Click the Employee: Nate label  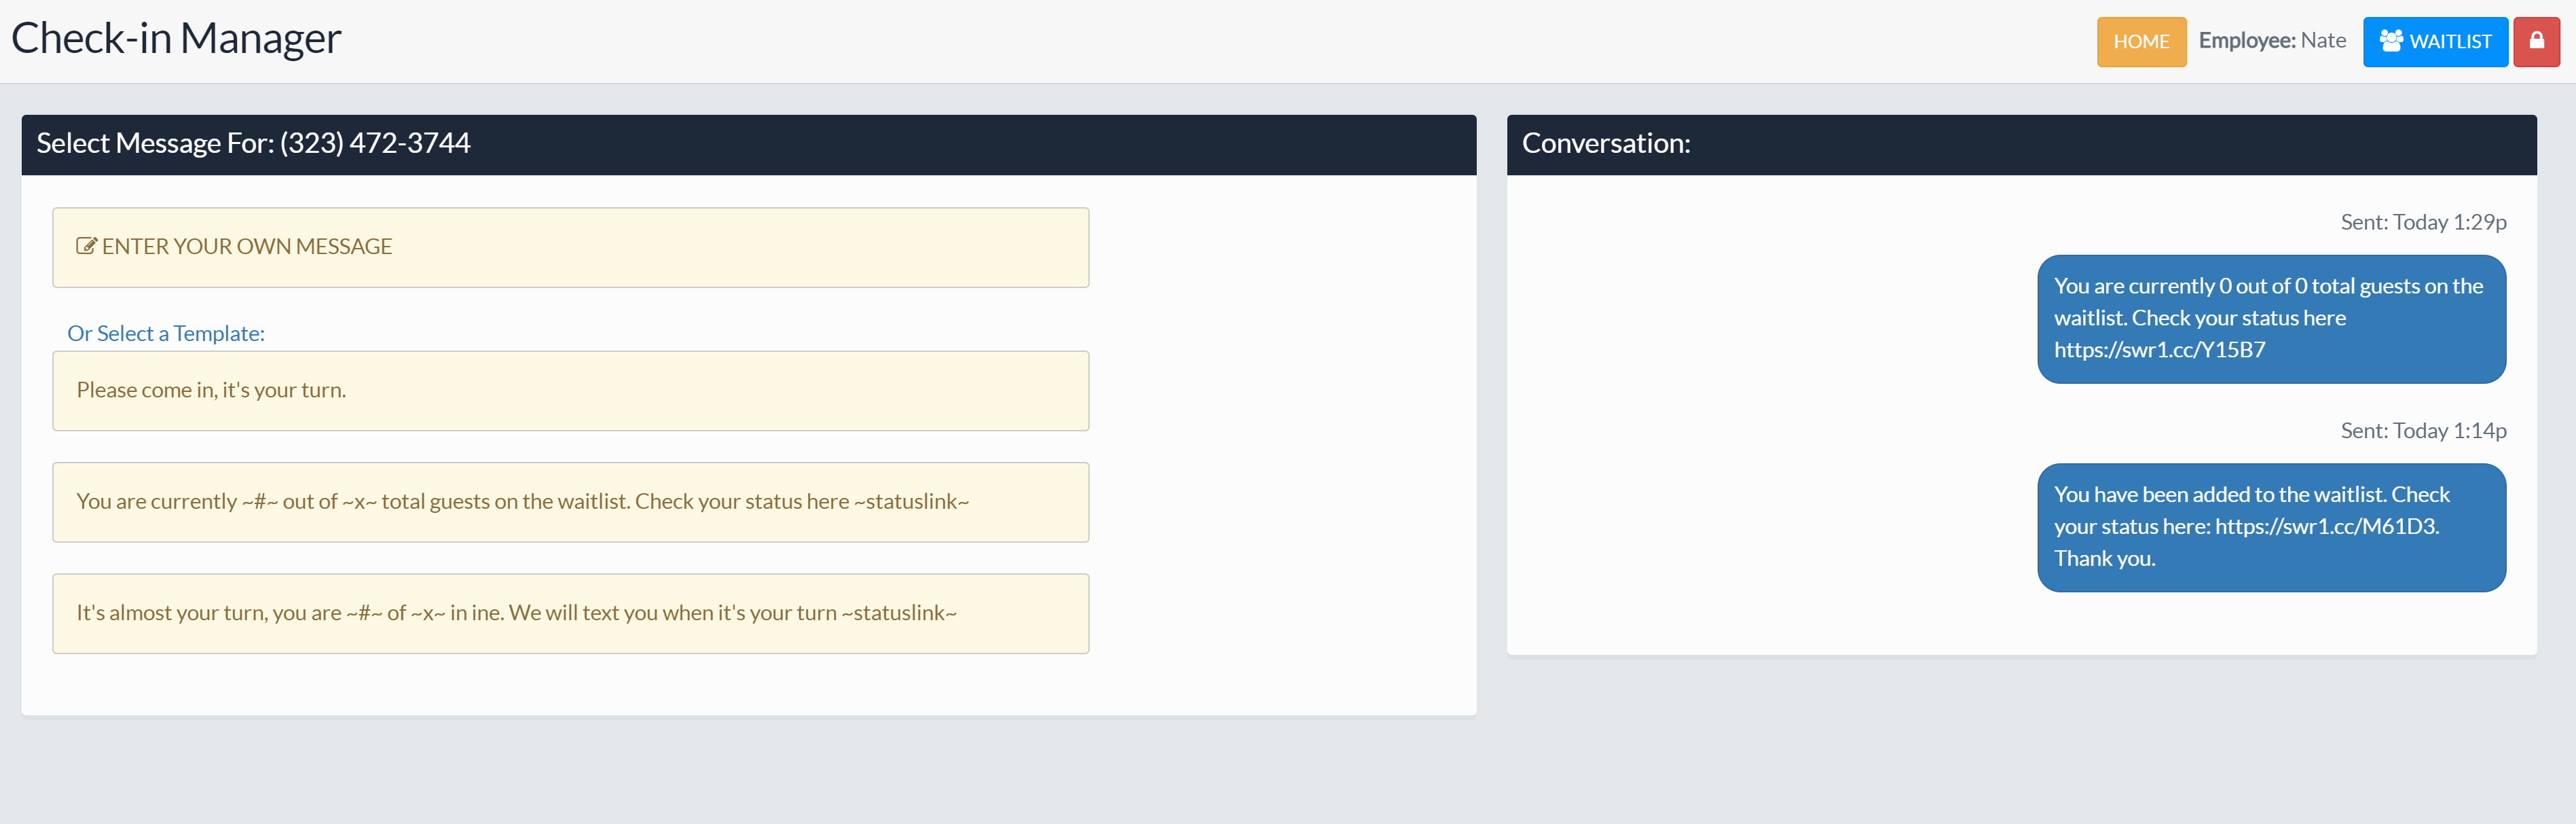[x=2271, y=41]
